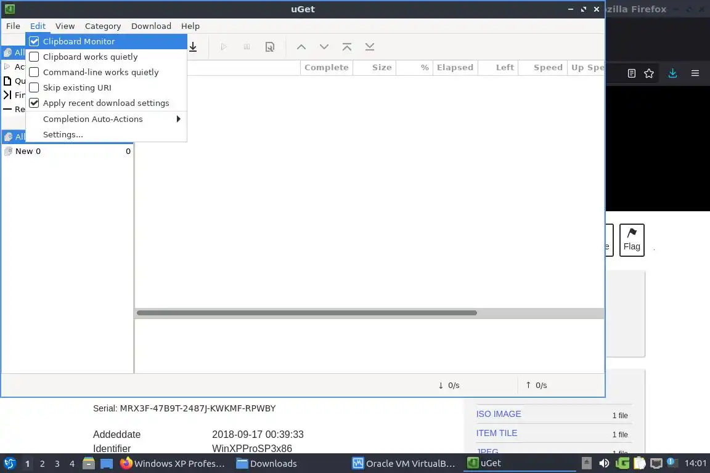Click the Save All download-arrow toolbar icon
This screenshot has height=473, width=710.
pyautogui.click(x=193, y=47)
